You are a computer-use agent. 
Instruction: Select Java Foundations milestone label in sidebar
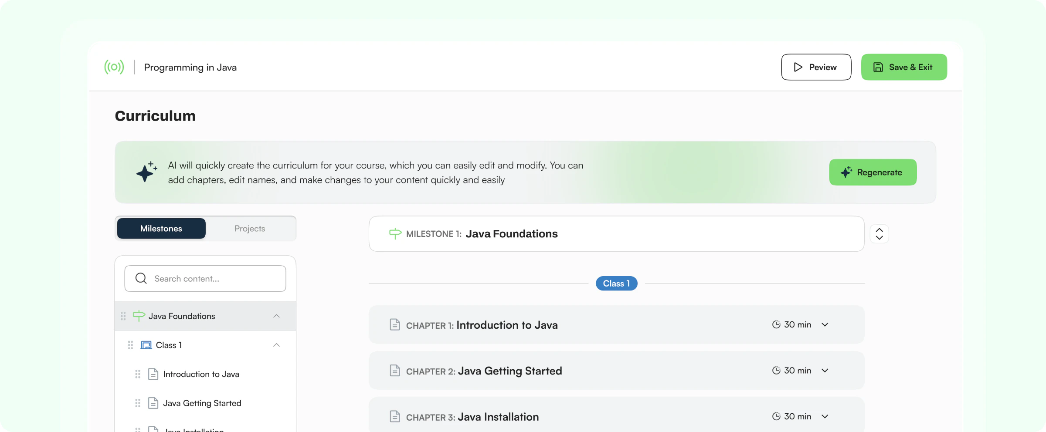coord(182,316)
